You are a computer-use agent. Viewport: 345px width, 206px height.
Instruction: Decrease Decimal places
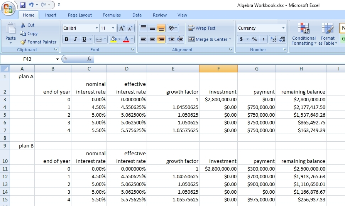[282, 39]
